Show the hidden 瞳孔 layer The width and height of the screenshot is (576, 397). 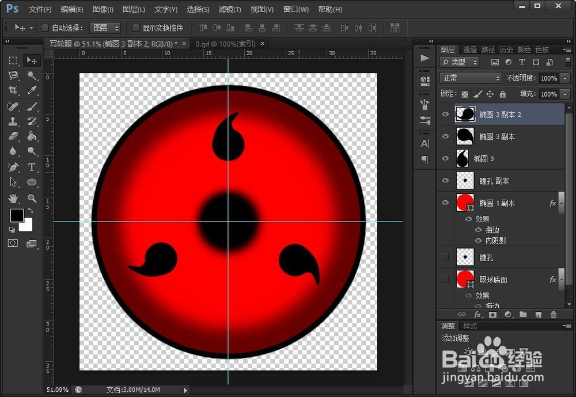(x=445, y=257)
